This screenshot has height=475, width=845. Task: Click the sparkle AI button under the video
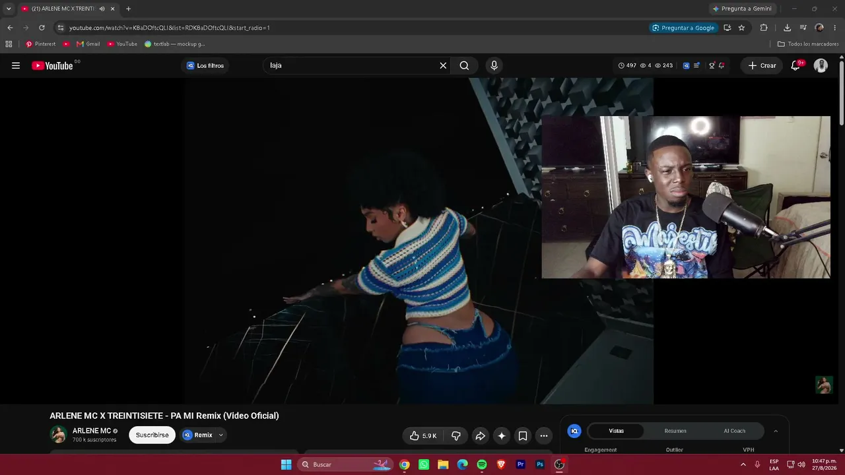[502, 435]
